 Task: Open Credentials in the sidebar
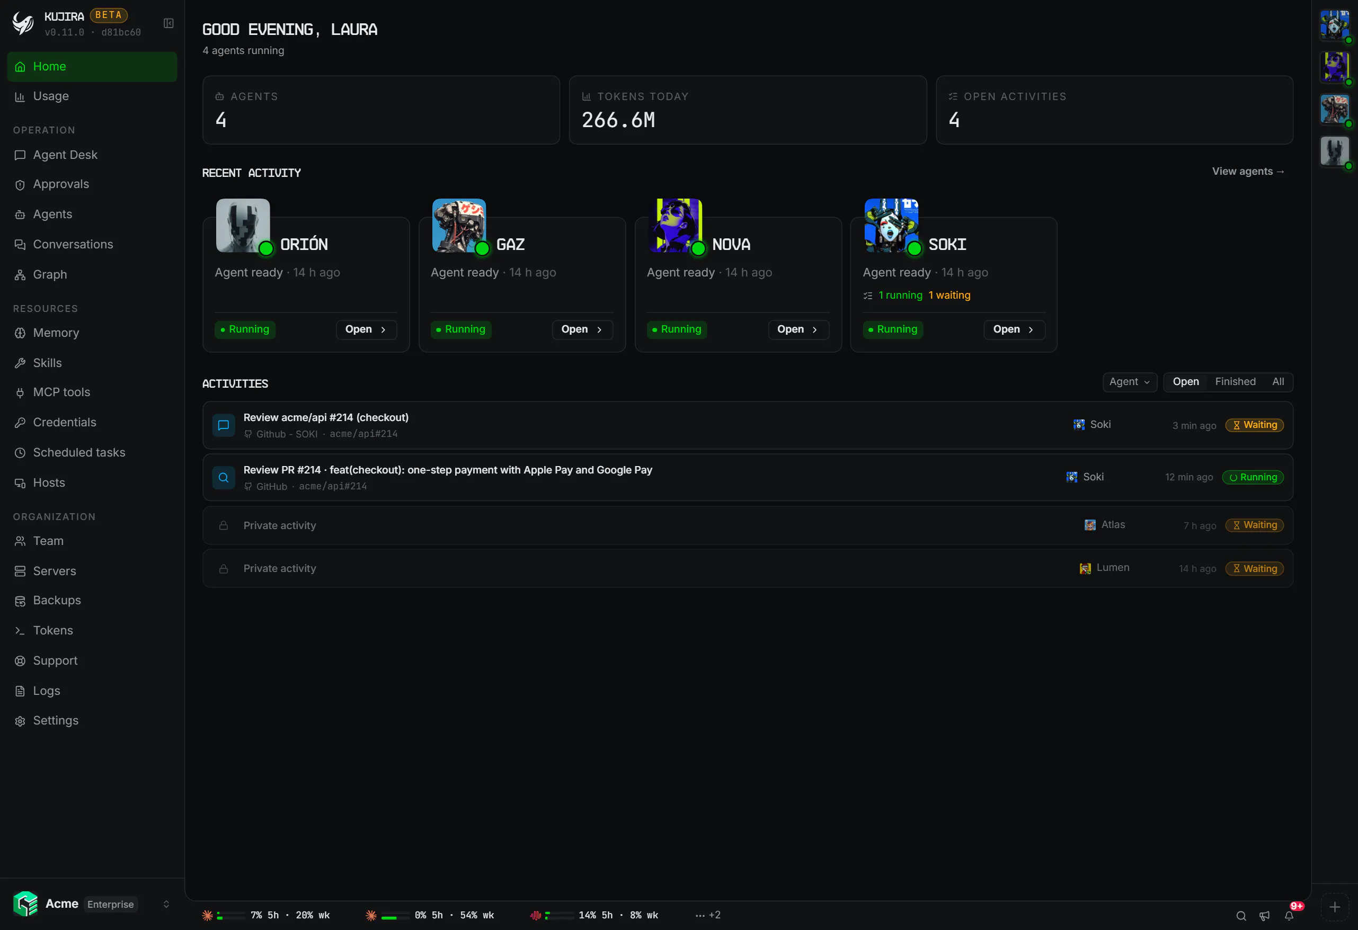tap(92, 422)
